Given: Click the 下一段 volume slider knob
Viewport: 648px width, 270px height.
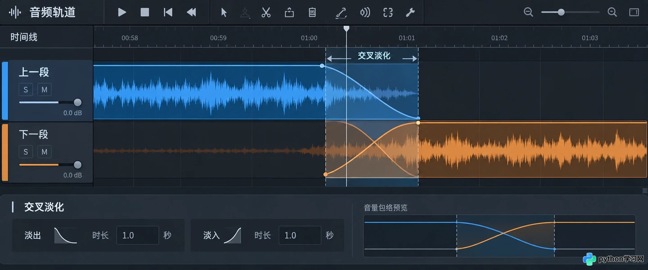Looking at the screenshot, I should pyautogui.click(x=77, y=165).
